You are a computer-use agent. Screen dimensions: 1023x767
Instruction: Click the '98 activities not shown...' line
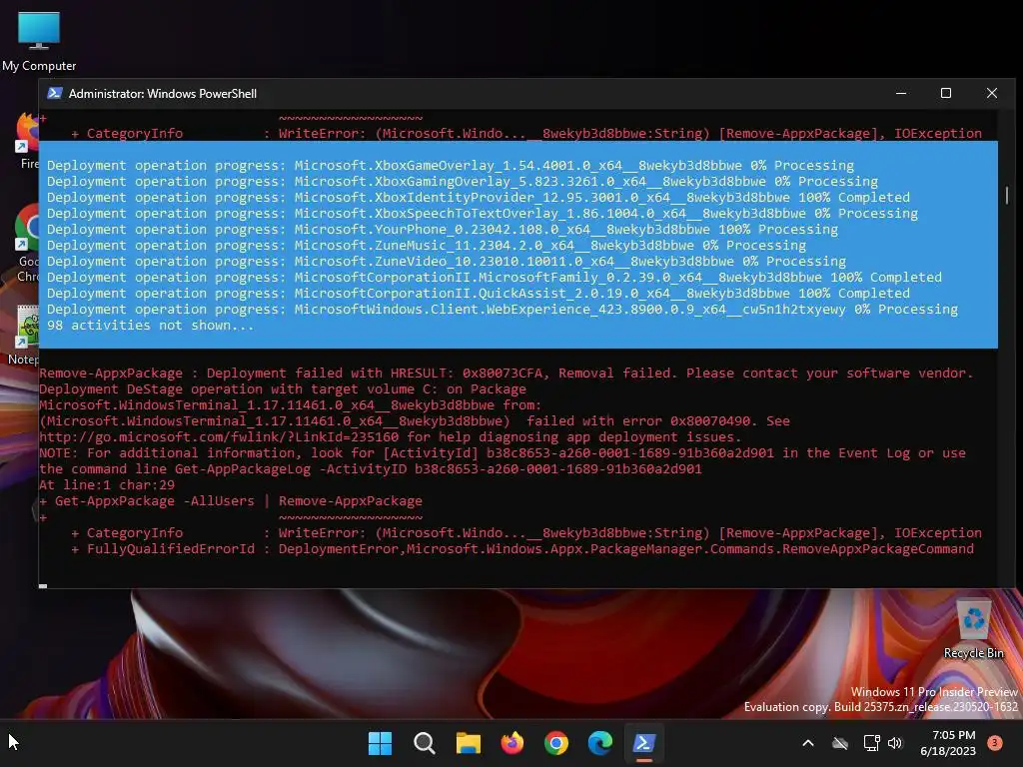150,325
